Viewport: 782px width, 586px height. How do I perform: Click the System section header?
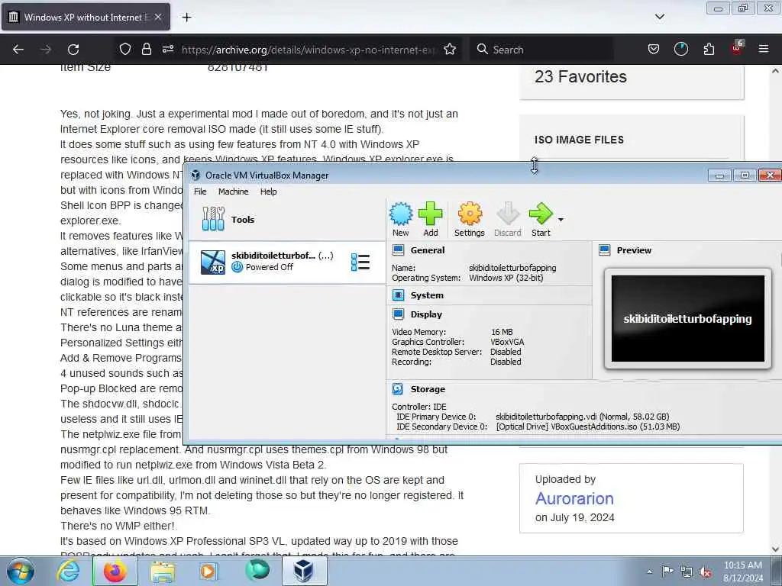point(427,295)
